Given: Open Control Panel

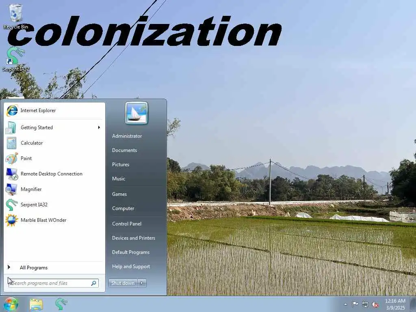Looking at the screenshot, I should (x=127, y=224).
